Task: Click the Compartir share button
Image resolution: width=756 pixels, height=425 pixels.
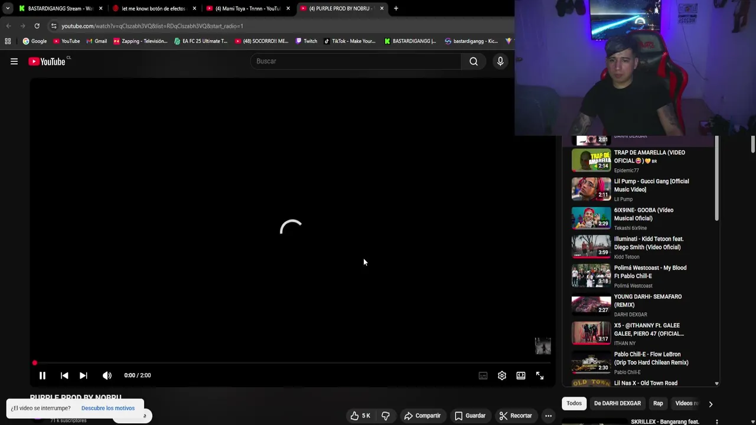Action: (x=422, y=416)
